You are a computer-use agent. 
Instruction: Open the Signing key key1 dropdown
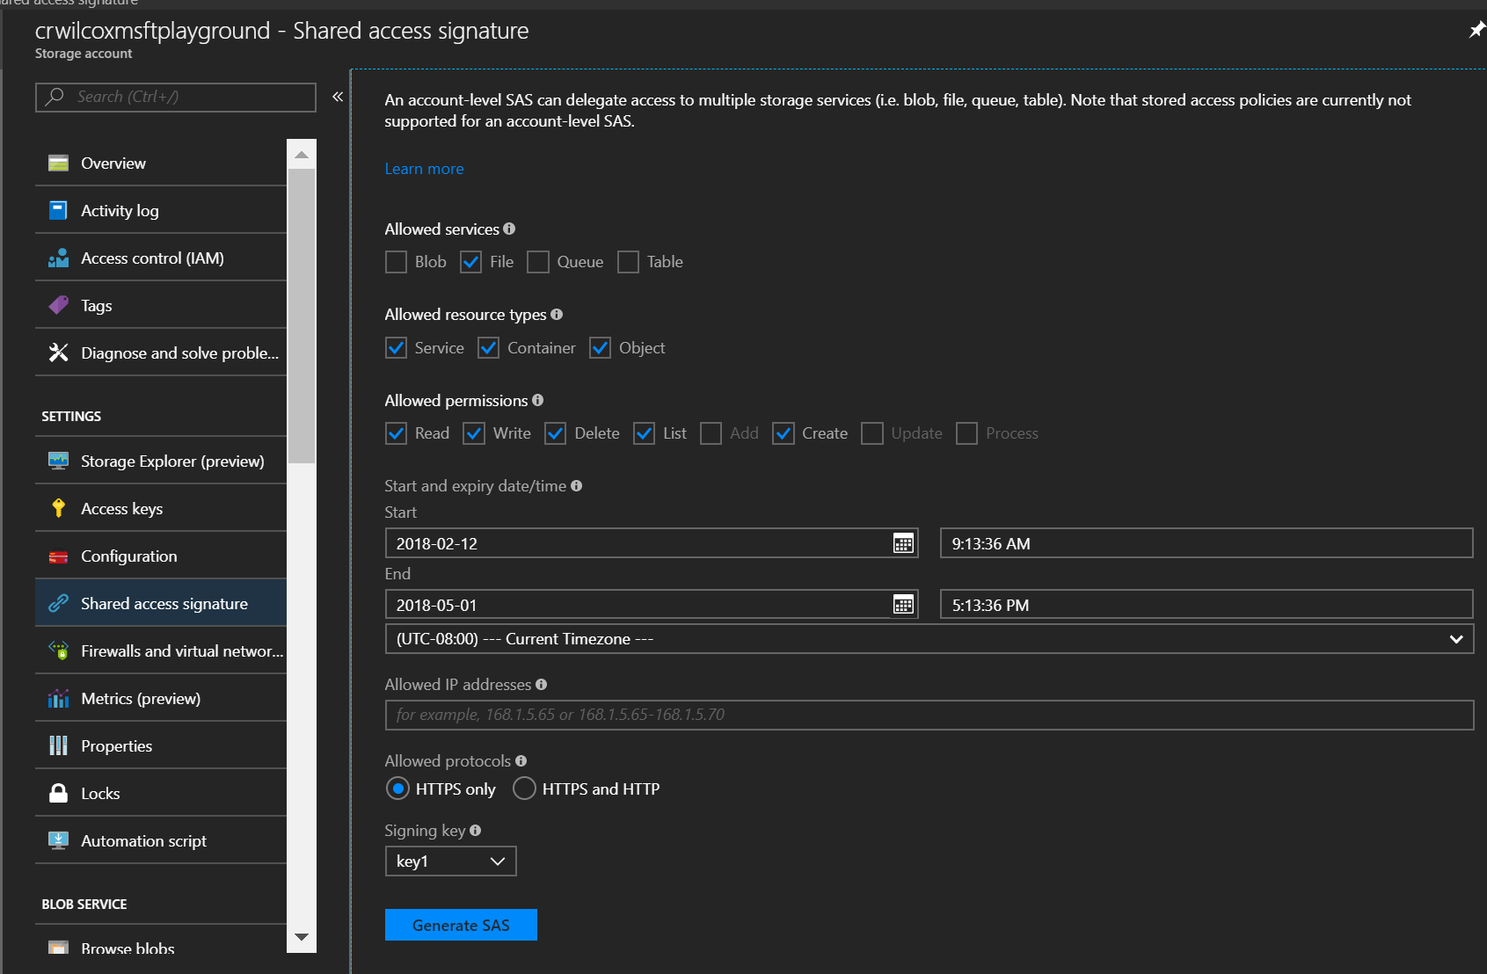[450, 861]
